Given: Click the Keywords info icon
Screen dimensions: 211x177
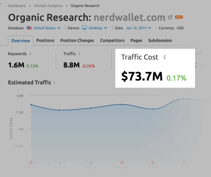Looking at the screenshot, I should pos(30,54).
